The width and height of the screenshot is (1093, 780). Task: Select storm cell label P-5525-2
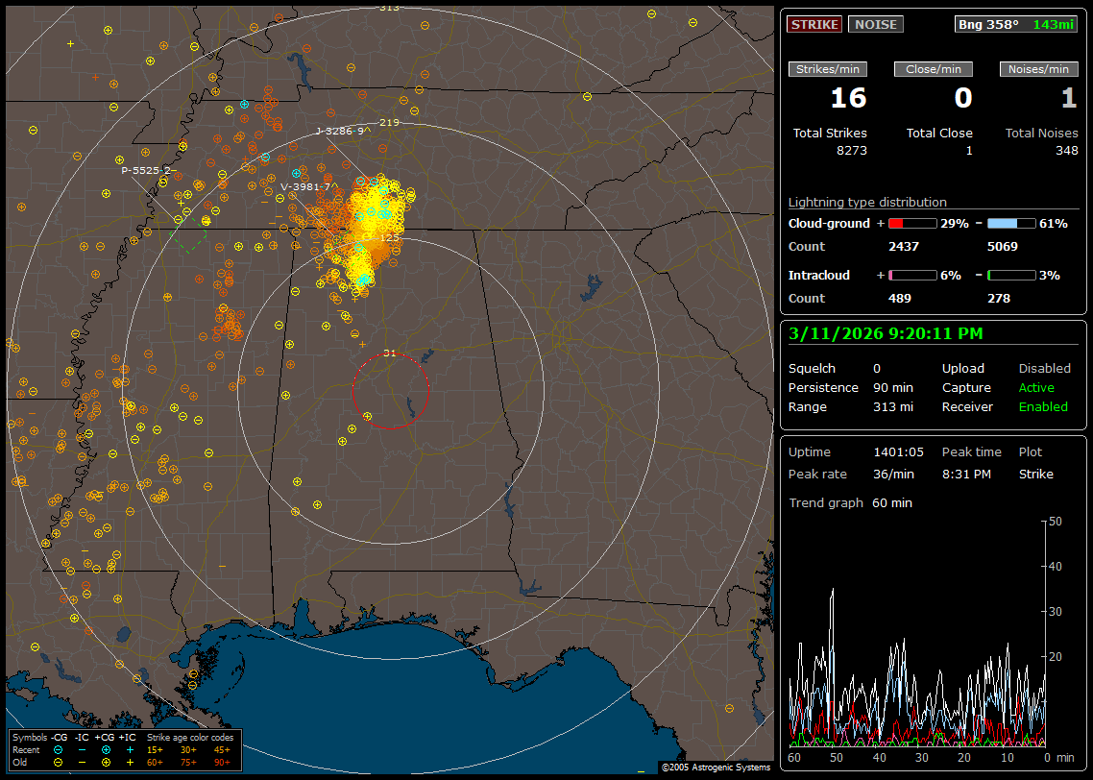(146, 170)
